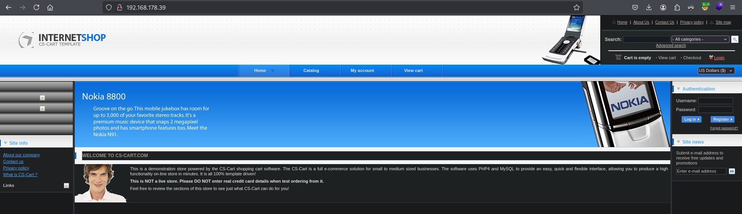Save page to Pocket
The height and width of the screenshot is (214, 742).
pos(635,7)
